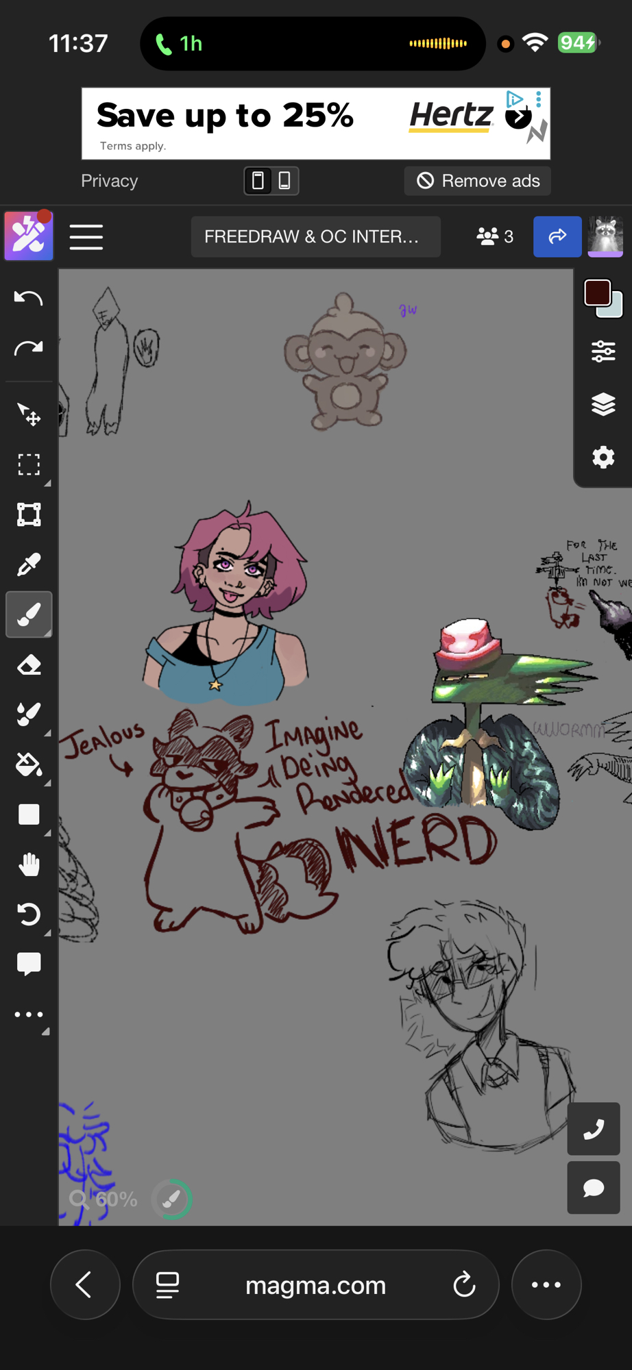
Task: Undo the last stroke
Action: pos(29,298)
